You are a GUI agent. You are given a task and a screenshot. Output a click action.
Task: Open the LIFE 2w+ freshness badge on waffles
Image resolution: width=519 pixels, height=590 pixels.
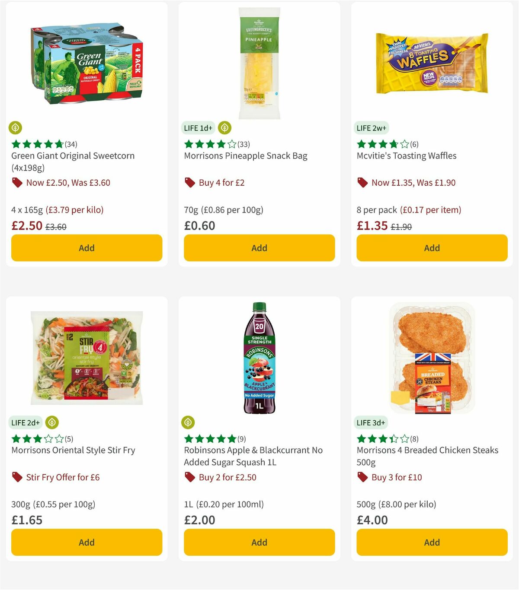point(371,128)
